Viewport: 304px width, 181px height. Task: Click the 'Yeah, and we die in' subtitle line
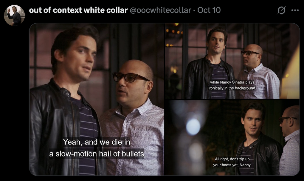97,142
